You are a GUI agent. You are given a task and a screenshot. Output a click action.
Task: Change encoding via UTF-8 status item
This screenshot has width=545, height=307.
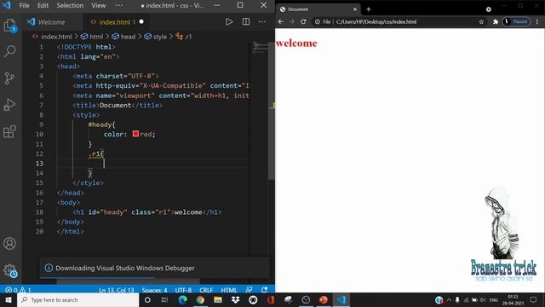tap(183, 290)
